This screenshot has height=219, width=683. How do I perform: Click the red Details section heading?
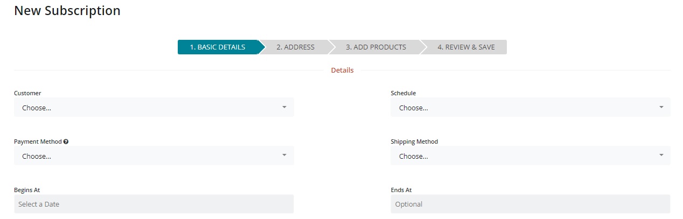[x=342, y=70]
